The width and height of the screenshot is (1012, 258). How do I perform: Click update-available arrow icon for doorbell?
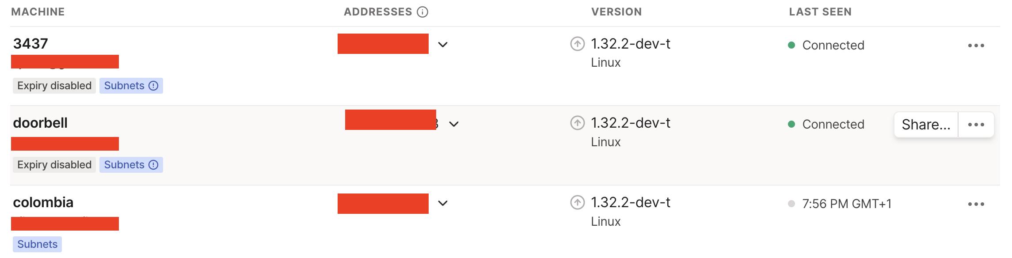coord(577,123)
